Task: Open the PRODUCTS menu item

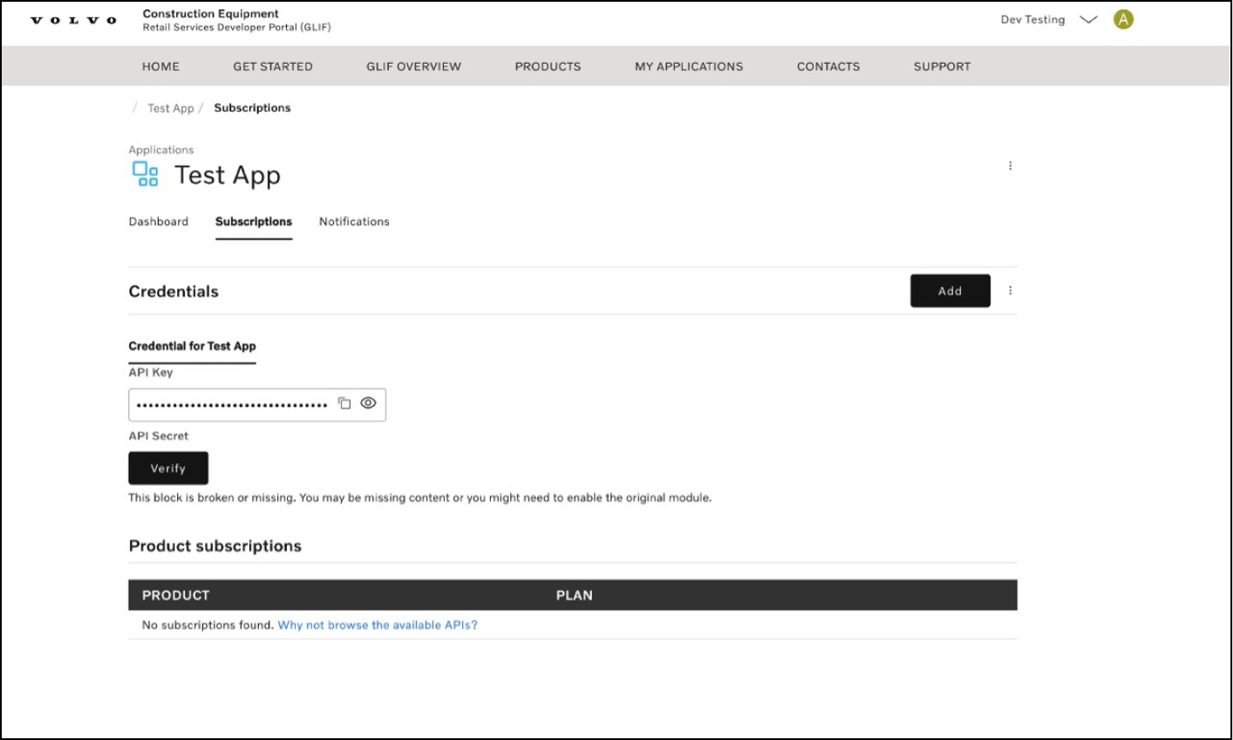Action: click(x=548, y=66)
